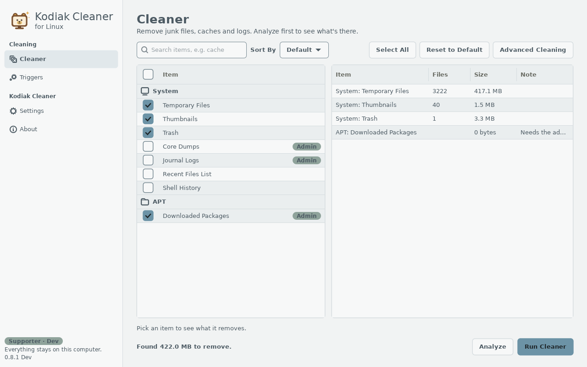Image resolution: width=587 pixels, height=367 pixels.
Task: Uncheck the Thumbnails checkbox
Action: point(148,119)
